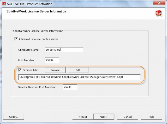Proceed with the Next button

[104, 117]
